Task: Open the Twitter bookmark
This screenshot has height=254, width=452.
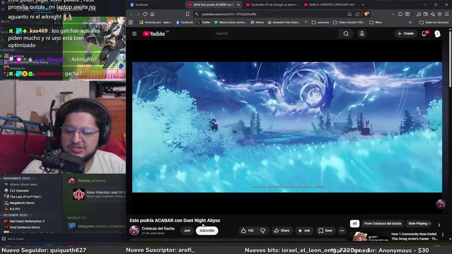Action: (203, 22)
